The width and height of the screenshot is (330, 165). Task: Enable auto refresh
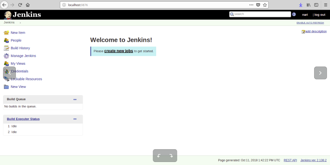tap(310, 23)
